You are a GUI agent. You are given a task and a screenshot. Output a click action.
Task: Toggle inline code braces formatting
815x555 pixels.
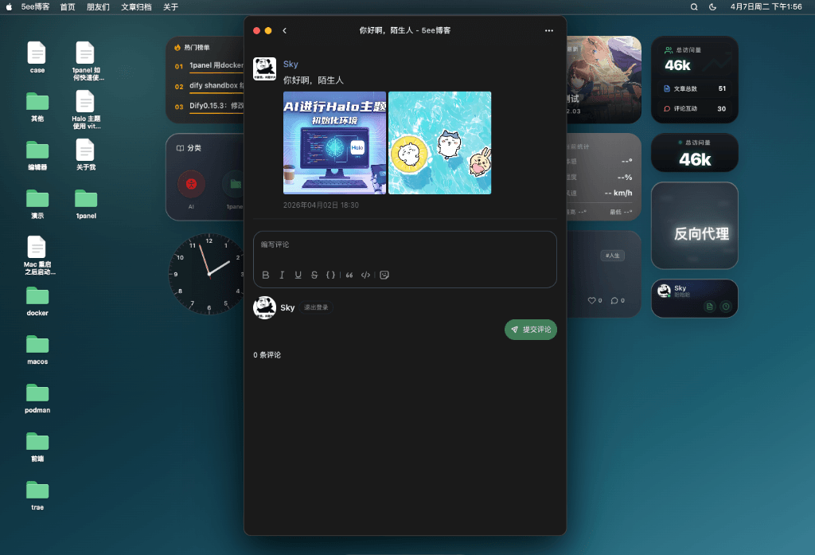(331, 275)
